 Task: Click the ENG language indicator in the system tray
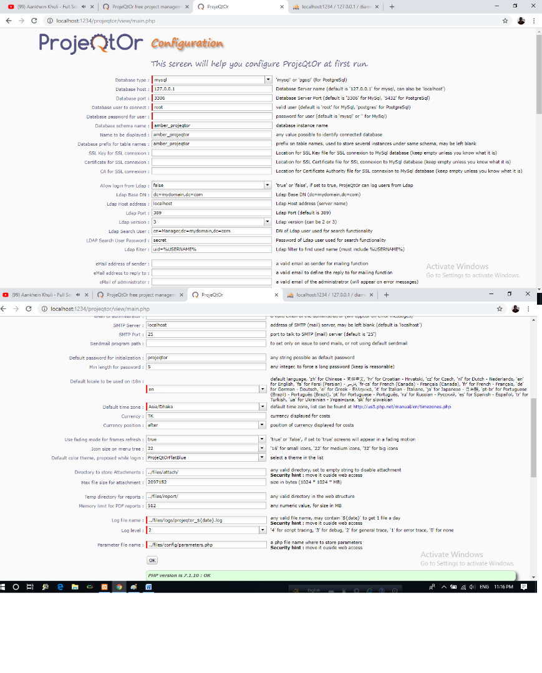pos(484,587)
